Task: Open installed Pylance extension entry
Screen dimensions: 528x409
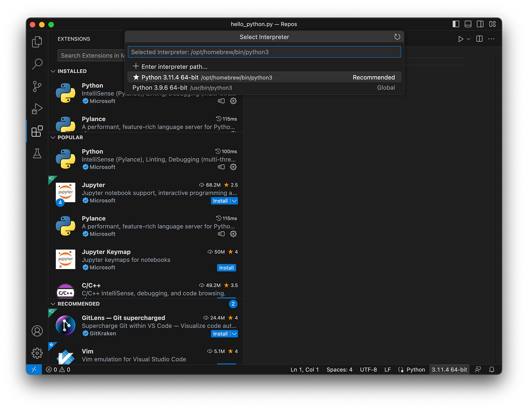Action: 146,123
